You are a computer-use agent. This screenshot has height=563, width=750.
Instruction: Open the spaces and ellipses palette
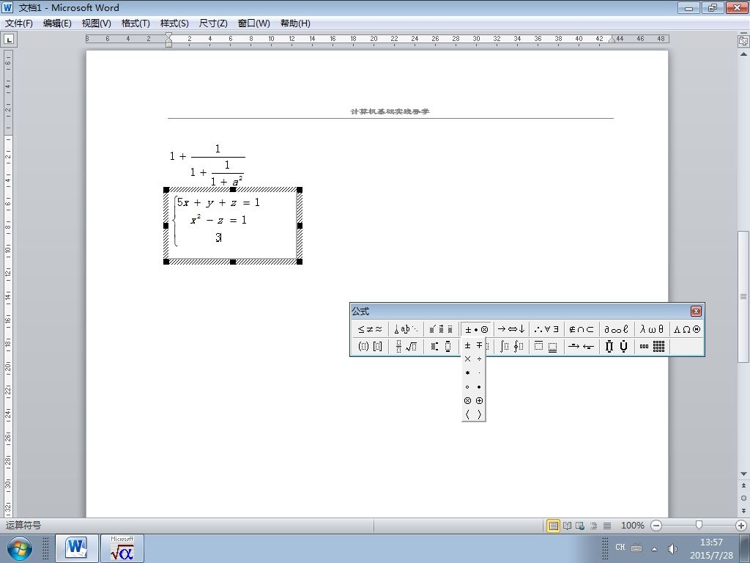pos(406,329)
